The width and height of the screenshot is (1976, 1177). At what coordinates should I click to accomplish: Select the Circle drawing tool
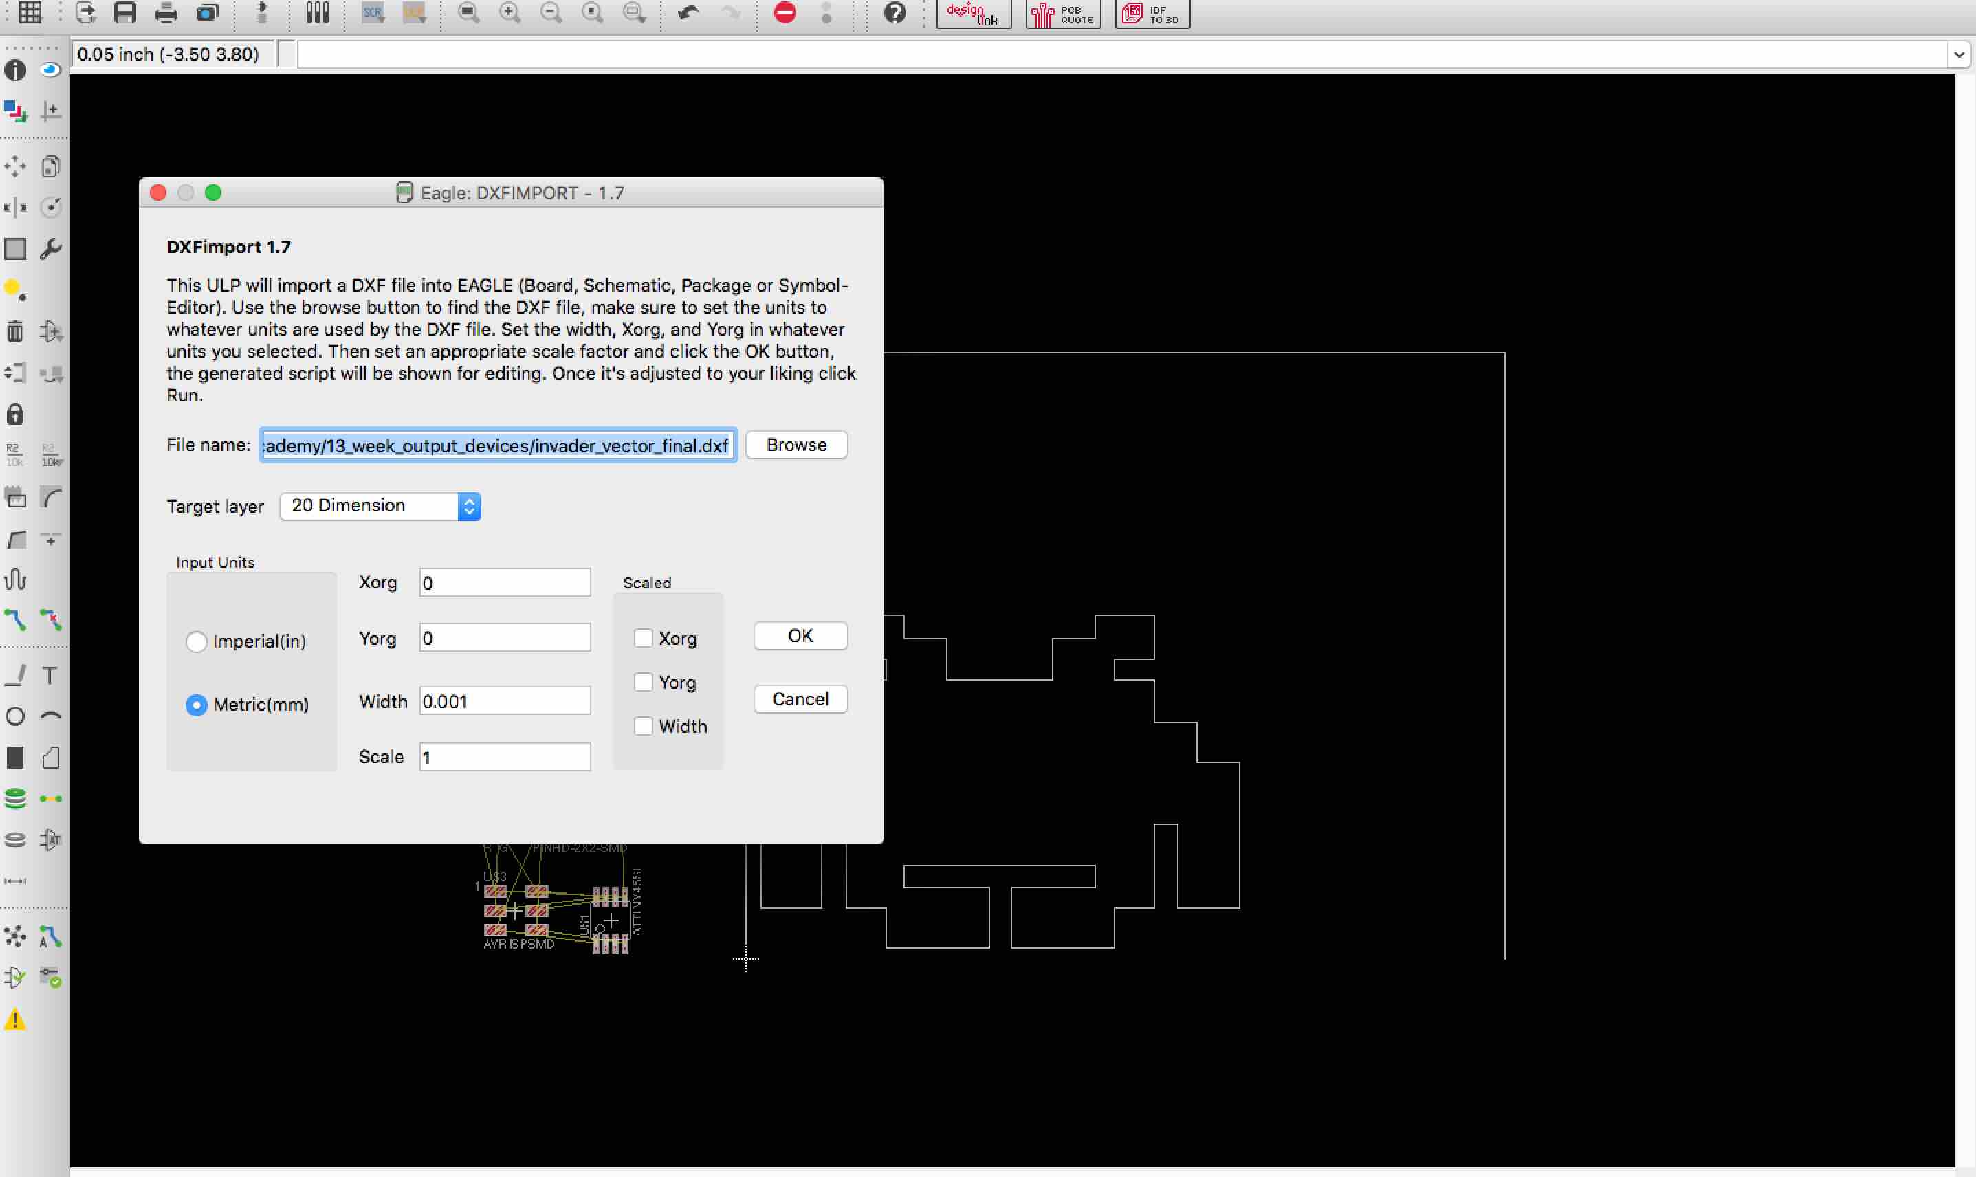[x=15, y=716]
